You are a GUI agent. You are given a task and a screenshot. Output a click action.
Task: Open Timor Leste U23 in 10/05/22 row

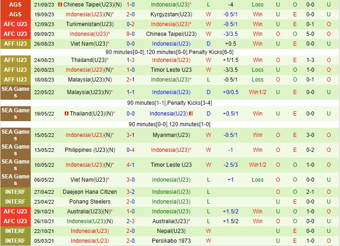(x=171, y=165)
